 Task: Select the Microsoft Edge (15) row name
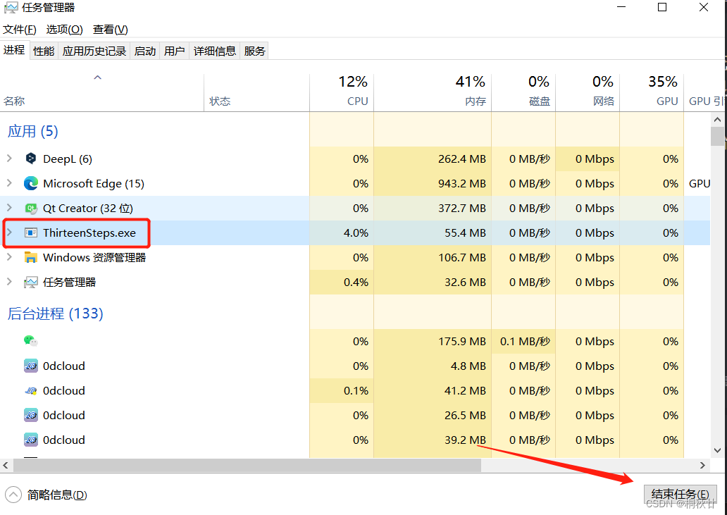[x=94, y=184]
